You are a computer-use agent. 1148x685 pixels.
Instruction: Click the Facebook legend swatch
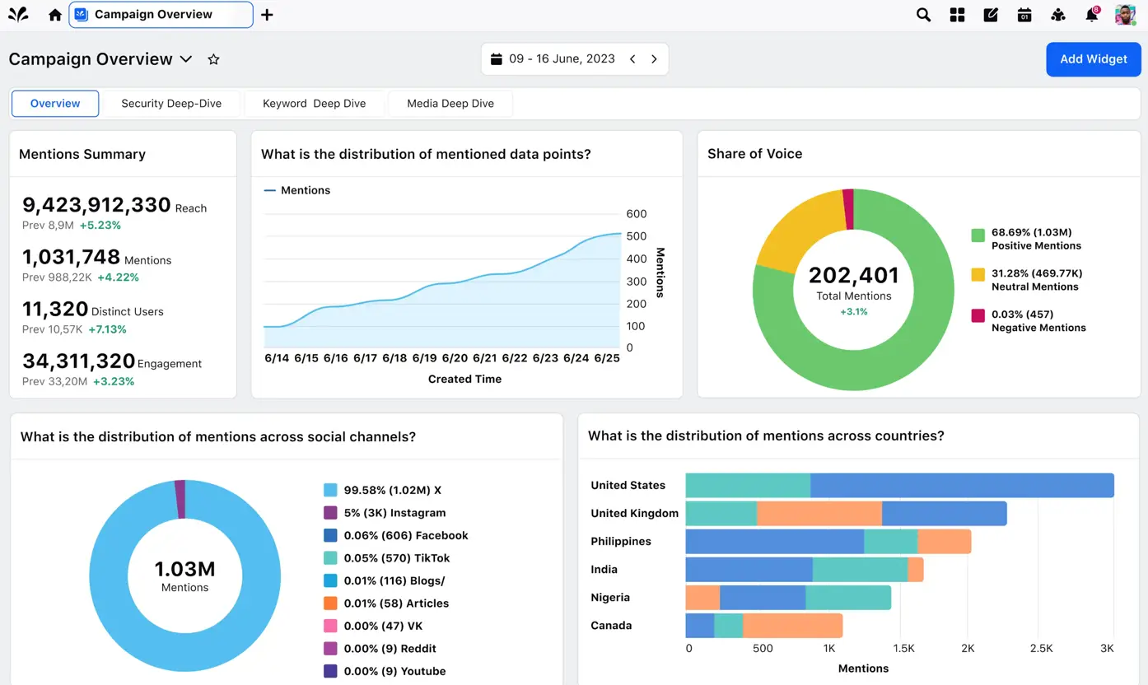[330, 535]
